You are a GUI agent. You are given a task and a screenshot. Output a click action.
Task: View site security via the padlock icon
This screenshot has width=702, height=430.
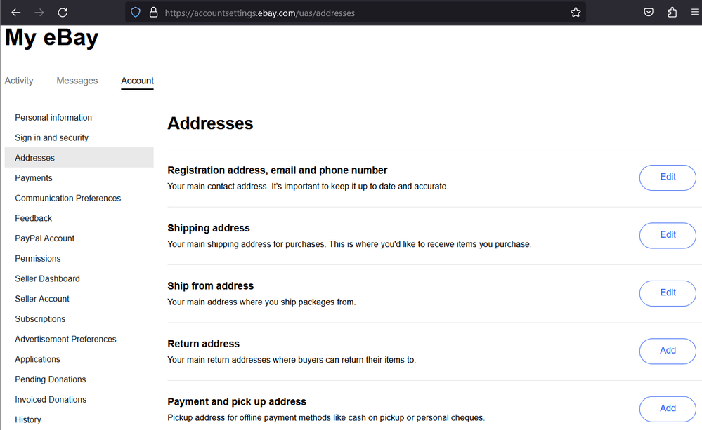pyautogui.click(x=154, y=13)
